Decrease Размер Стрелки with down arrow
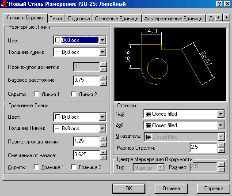The height and width of the screenshot is (196, 232). pyautogui.click(x=221, y=151)
